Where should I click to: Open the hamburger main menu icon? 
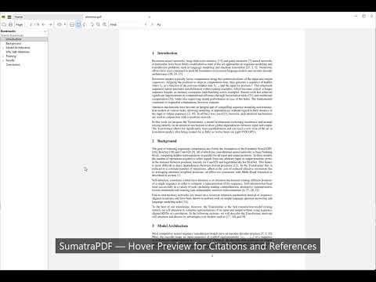click(x=9, y=16)
